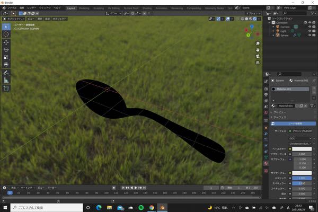Select the Move tool
Viewport: 318px width, 212px height.
click(6, 42)
